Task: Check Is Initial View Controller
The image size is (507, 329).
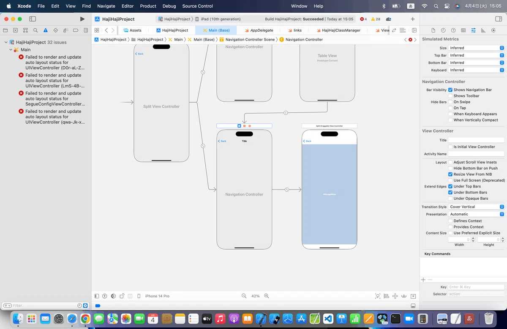Action: coord(450,147)
